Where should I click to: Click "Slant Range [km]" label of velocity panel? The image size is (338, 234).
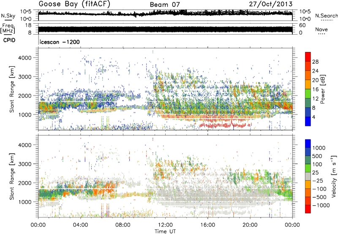[x=12, y=176]
